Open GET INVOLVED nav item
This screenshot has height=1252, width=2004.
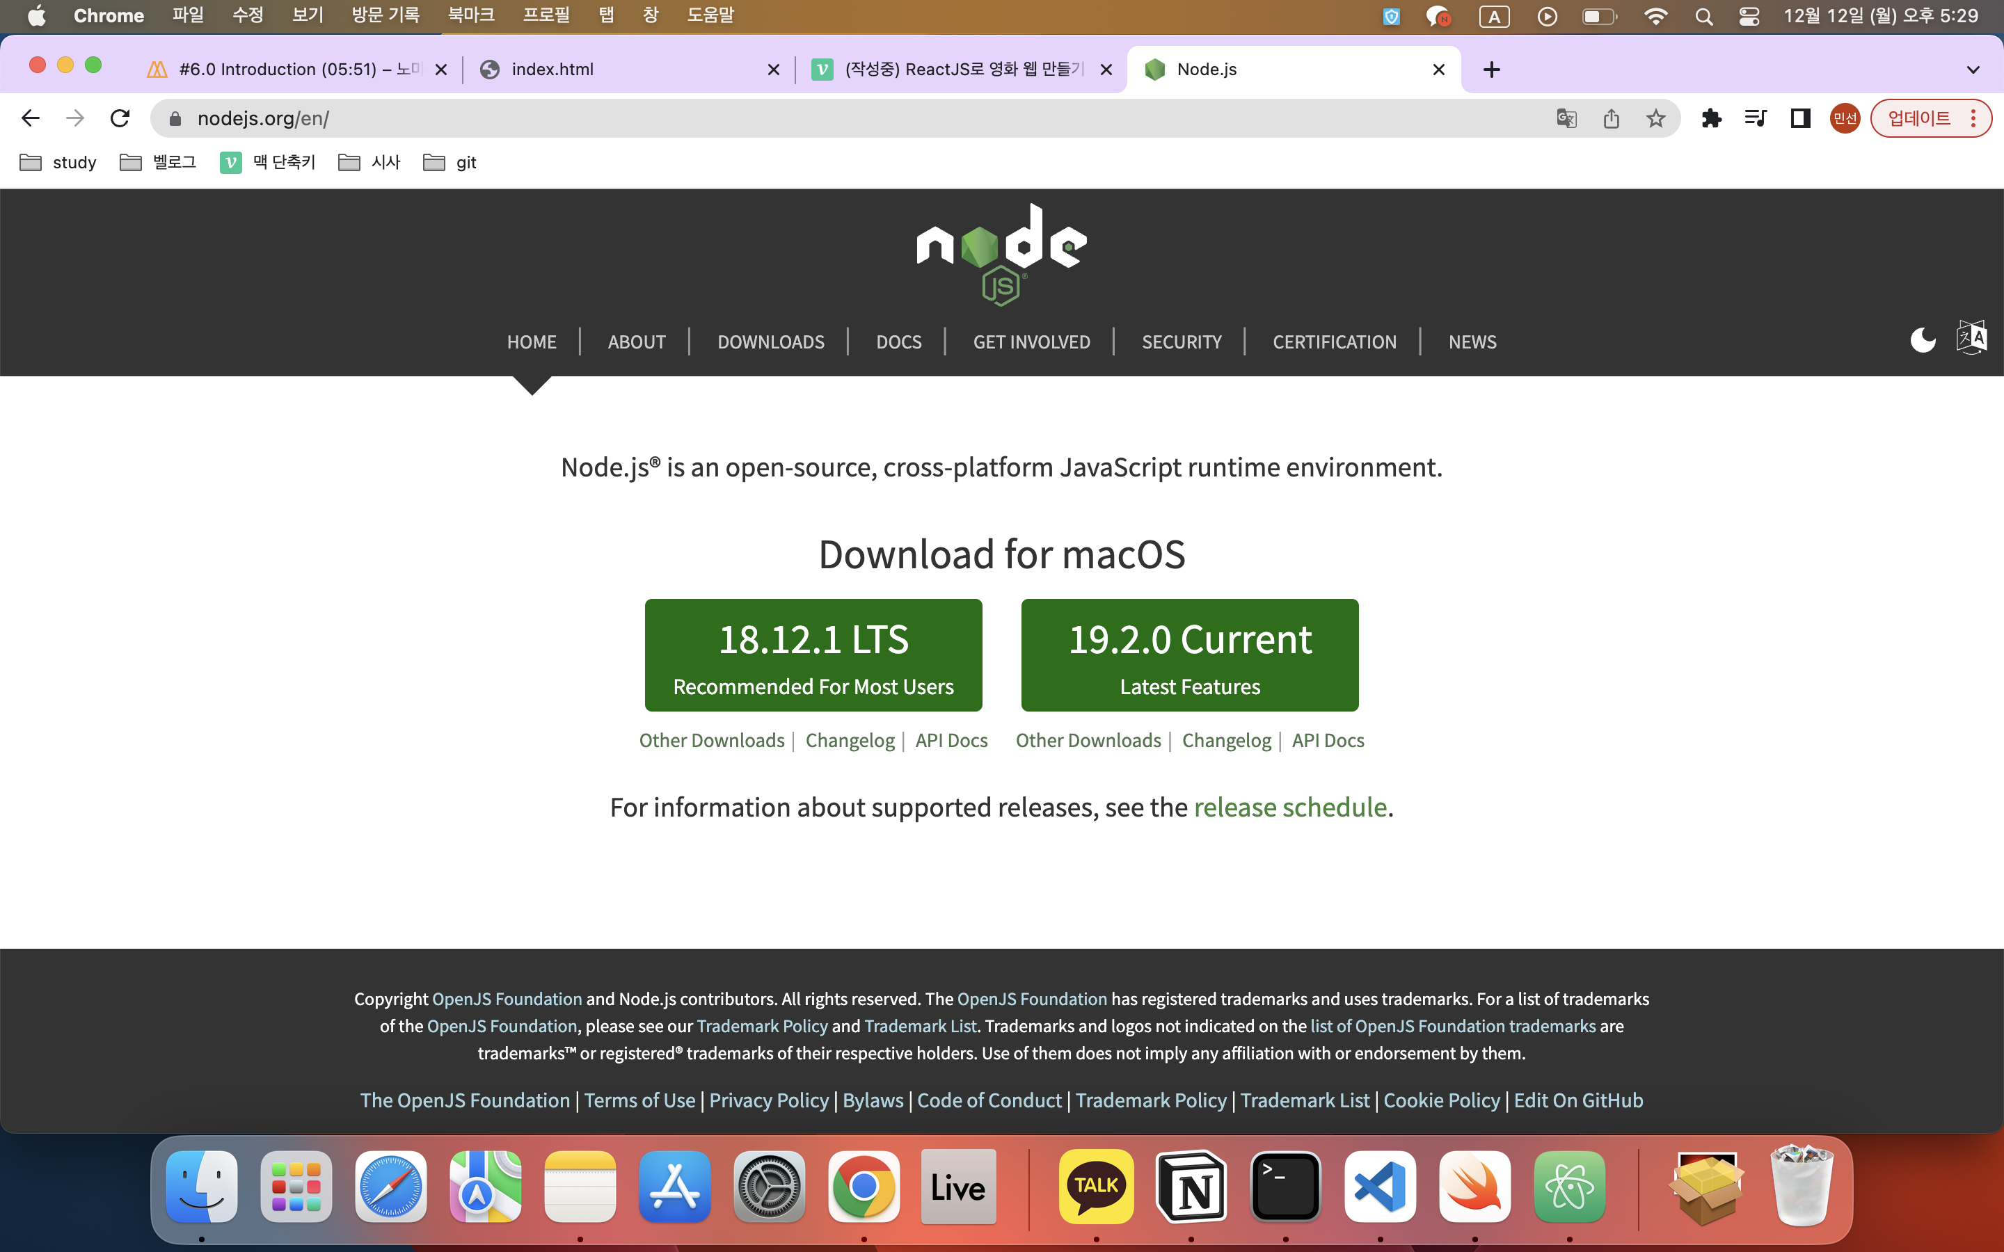(1032, 342)
